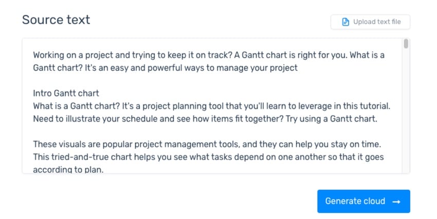Click the "according to plan." line
This screenshot has width=437, height=219.
[x=68, y=169]
